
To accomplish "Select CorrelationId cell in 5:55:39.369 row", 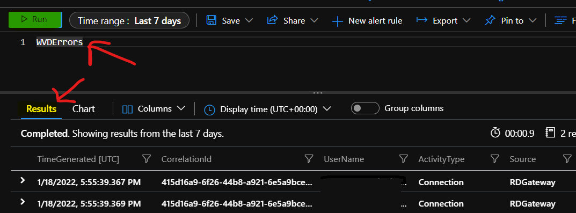I will (237, 203).
